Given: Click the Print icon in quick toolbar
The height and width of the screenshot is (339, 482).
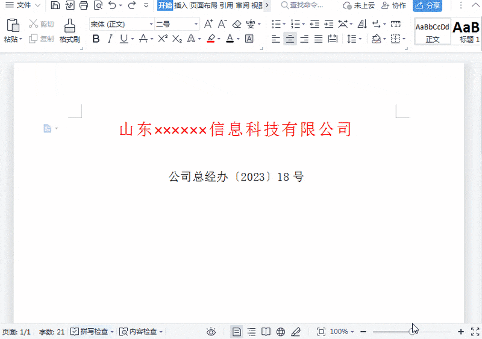Looking at the screenshot, I should (x=84, y=5).
